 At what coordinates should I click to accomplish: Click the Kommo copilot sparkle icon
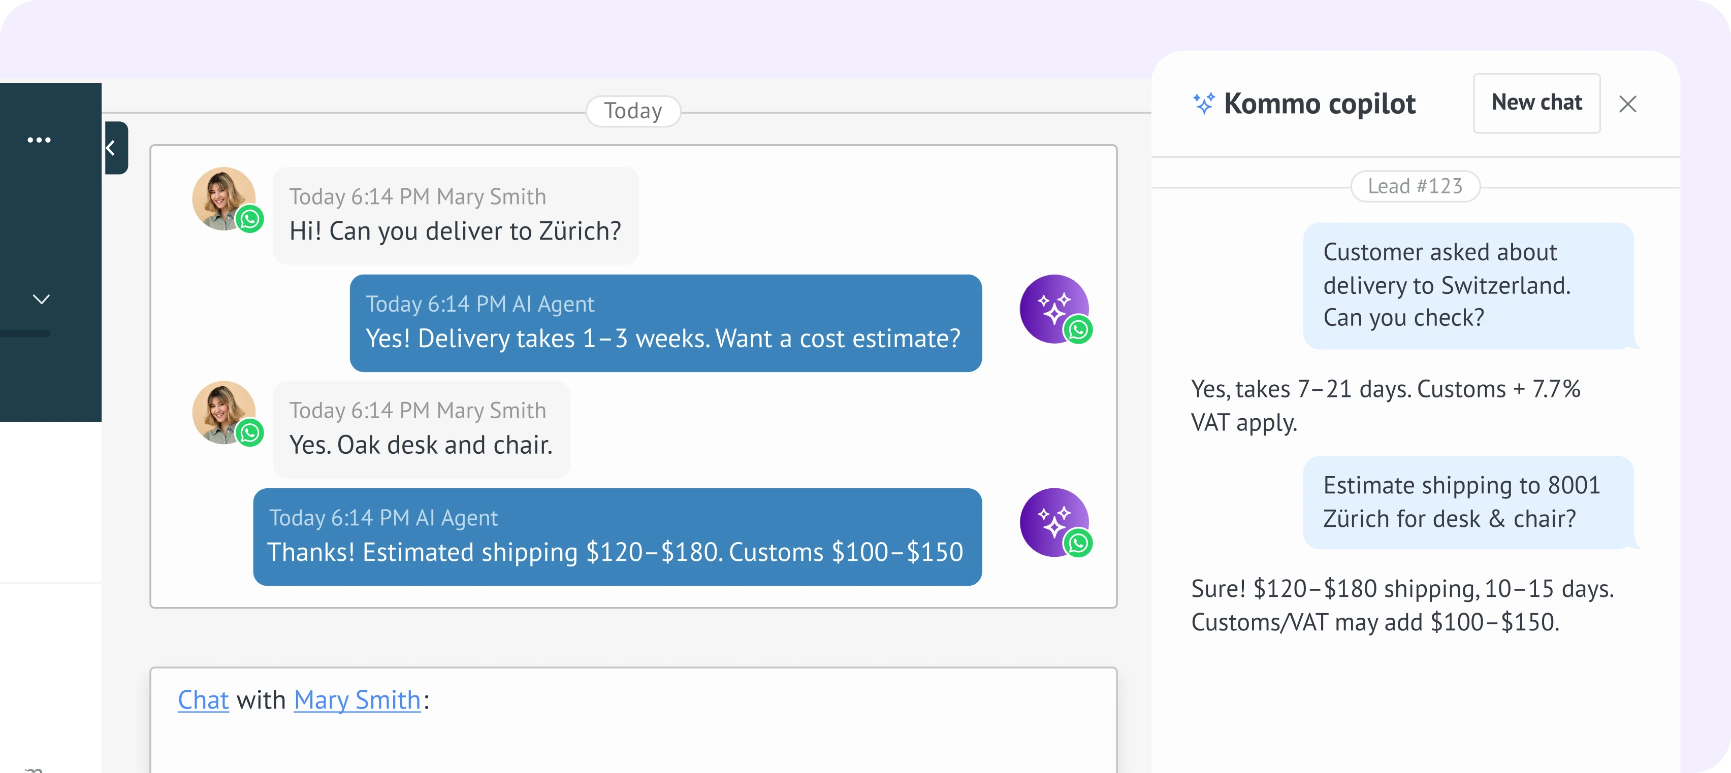click(x=1203, y=104)
